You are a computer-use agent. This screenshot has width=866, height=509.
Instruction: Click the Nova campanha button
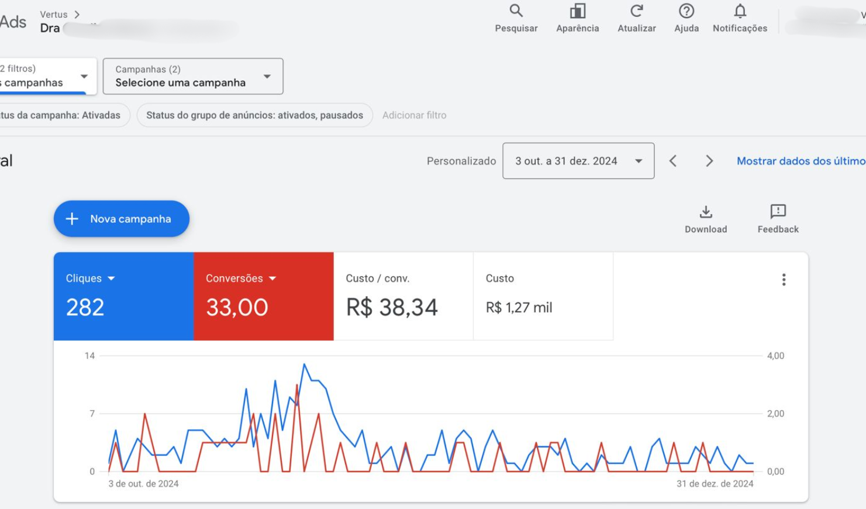coord(122,219)
